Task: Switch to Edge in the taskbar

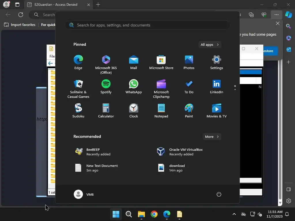Action: point(167,214)
